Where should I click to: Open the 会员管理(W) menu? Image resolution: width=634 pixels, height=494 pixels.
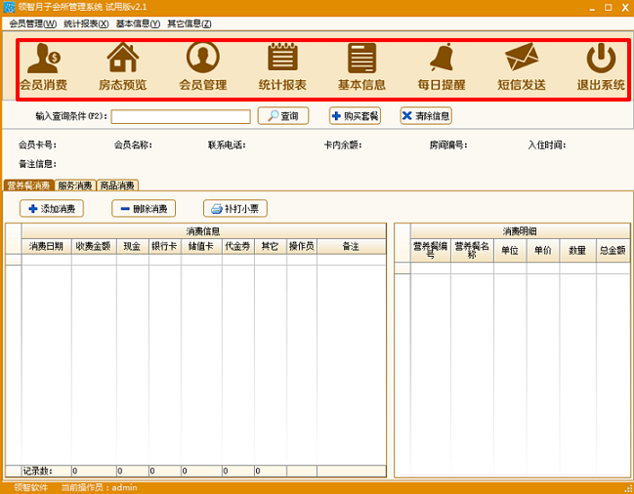33,23
